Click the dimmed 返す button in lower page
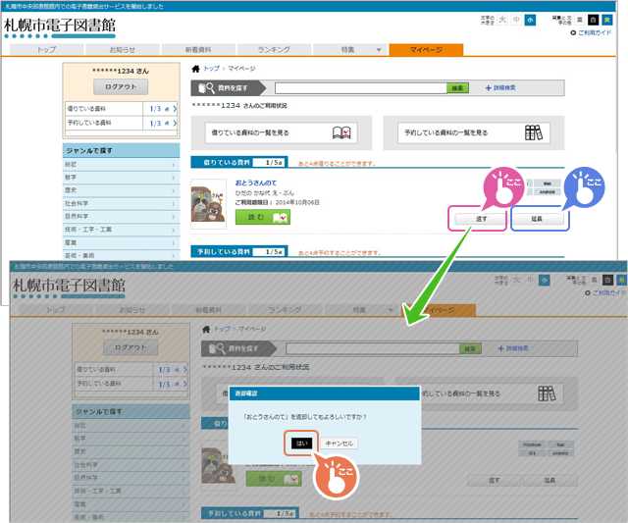 pyautogui.click(x=495, y=481)
